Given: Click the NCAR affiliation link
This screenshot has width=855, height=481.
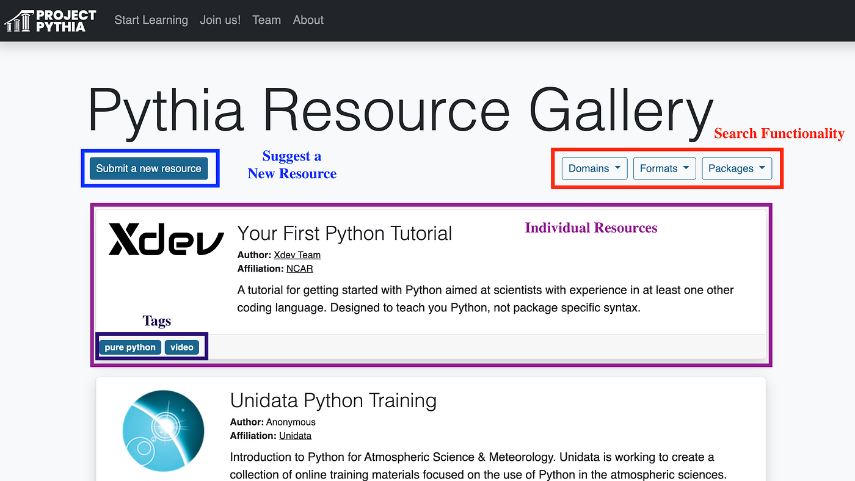Looking at the screenshot, I should 299,269.
